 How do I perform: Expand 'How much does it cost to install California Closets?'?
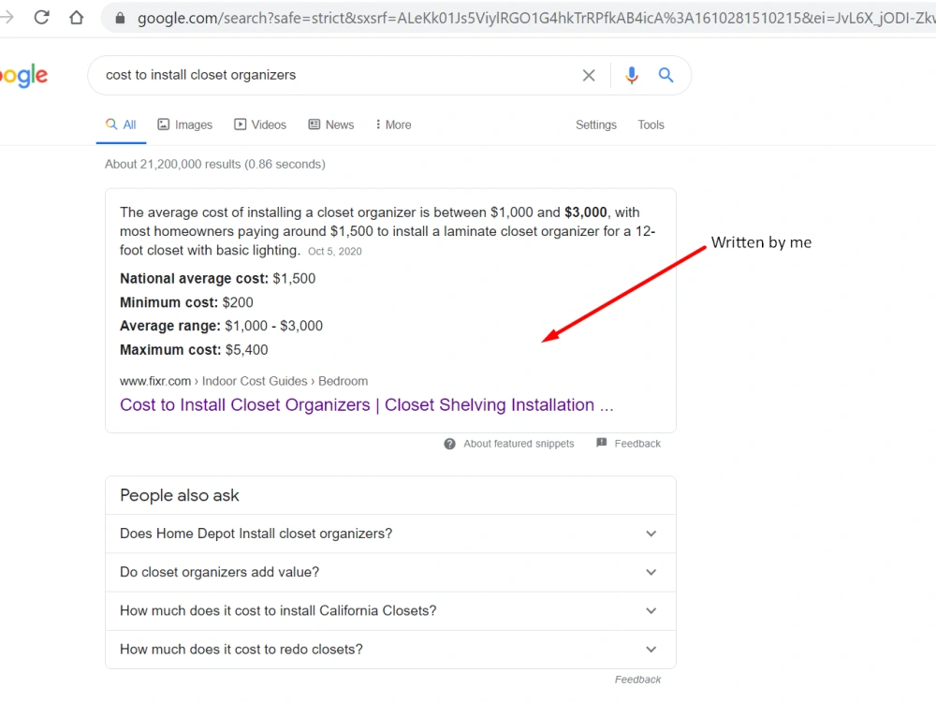(390, 610)
